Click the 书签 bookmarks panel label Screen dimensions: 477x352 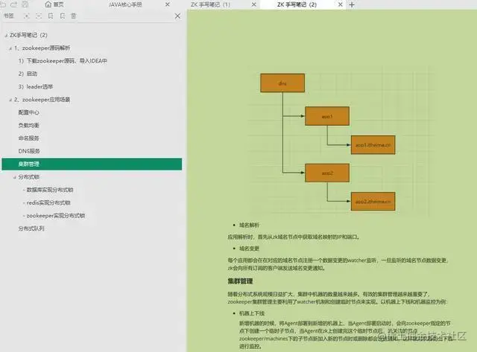(9, 16)
